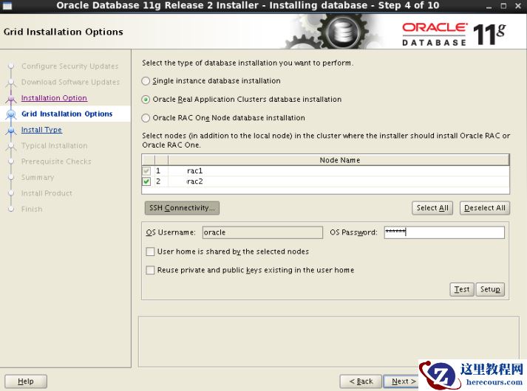Toggle checkbox for node rac1
Image resolution: width=527 pixels, height=391 pixels.
tap(146, 170)
